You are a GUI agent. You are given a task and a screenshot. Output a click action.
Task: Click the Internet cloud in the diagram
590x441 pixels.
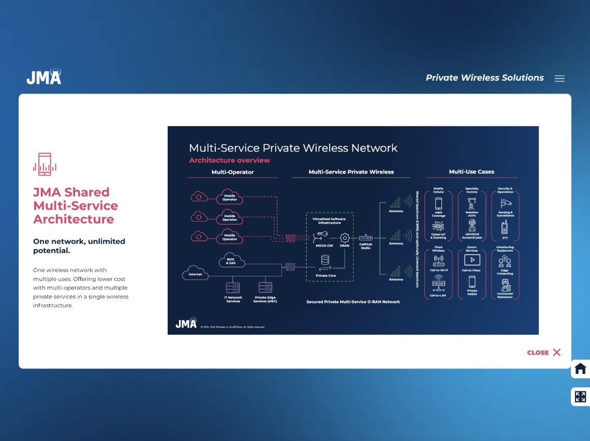[x=195, y=273]
